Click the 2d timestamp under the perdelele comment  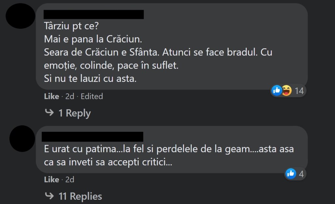(70, 180)
